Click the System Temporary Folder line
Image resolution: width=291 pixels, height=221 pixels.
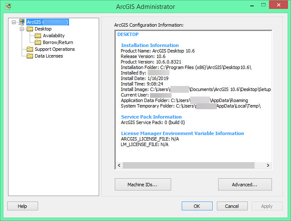[191, 106]
